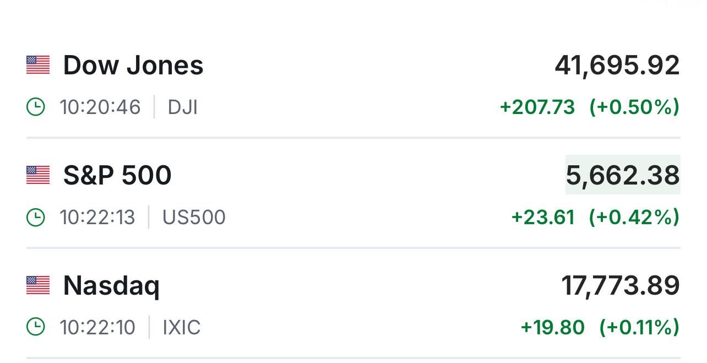
Task: Select the IXIC ticker symbol
Action: 182,327
